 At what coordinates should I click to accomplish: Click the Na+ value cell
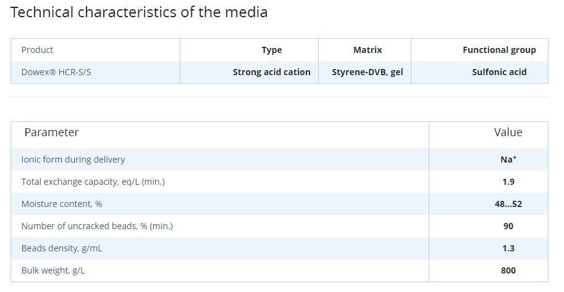pyautogui.click(x=508, y=160)
